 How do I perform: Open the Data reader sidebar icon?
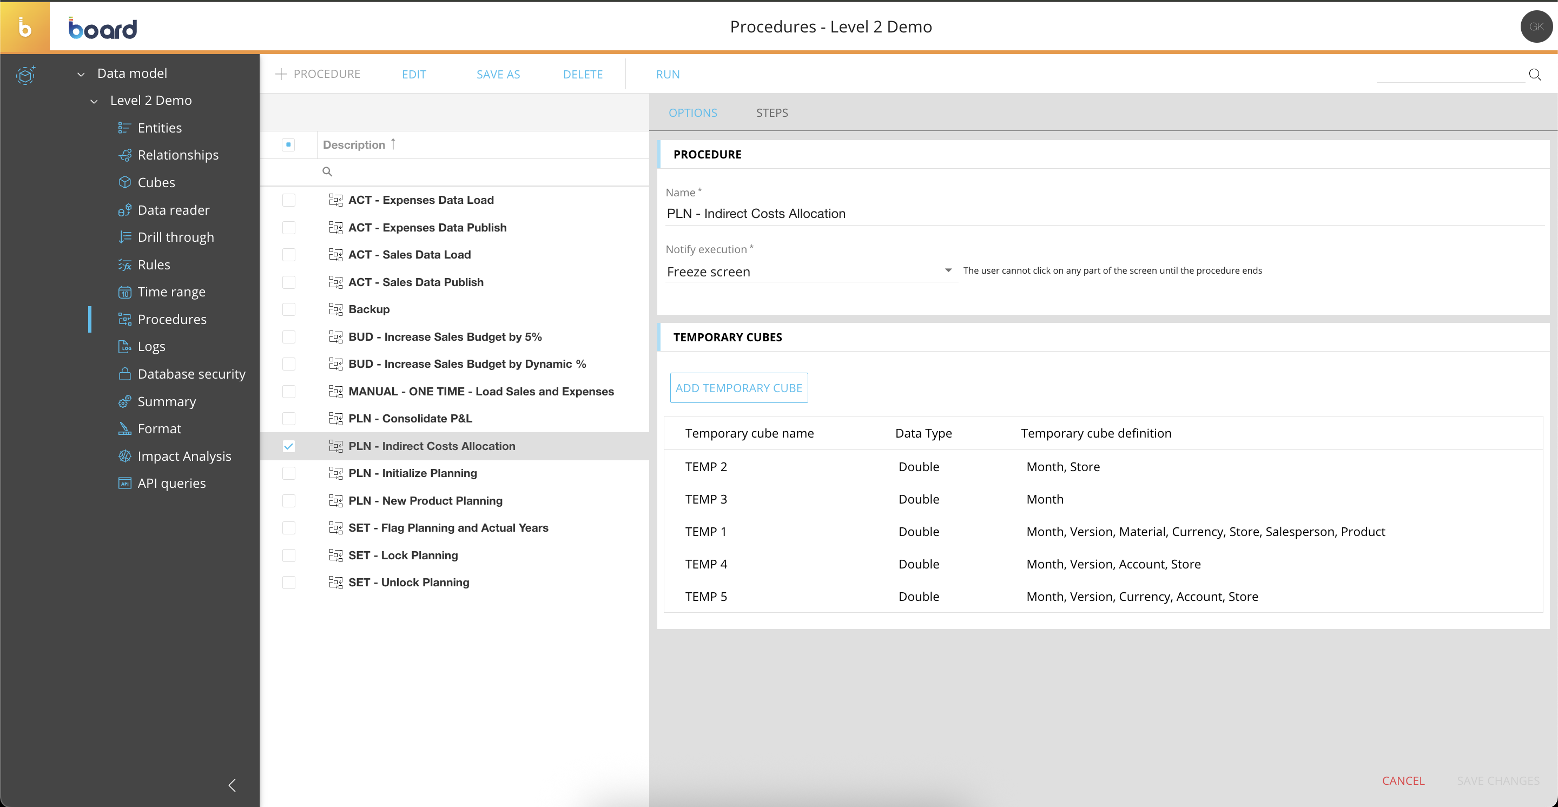(124, 210)
